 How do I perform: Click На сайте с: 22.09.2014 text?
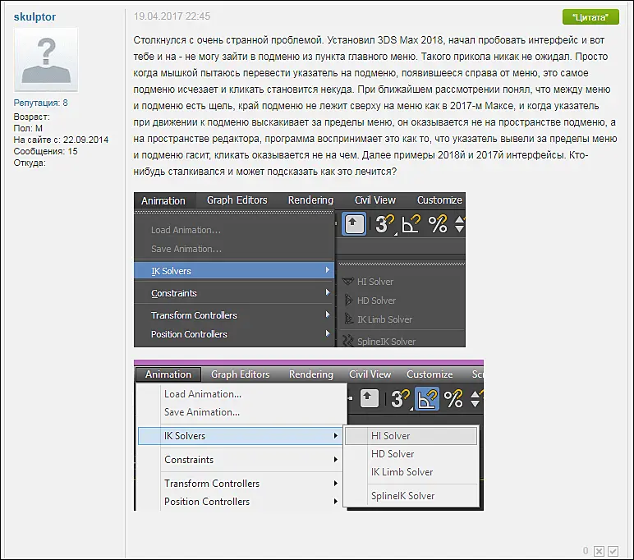pyautogui.click(x=61, y=140)
